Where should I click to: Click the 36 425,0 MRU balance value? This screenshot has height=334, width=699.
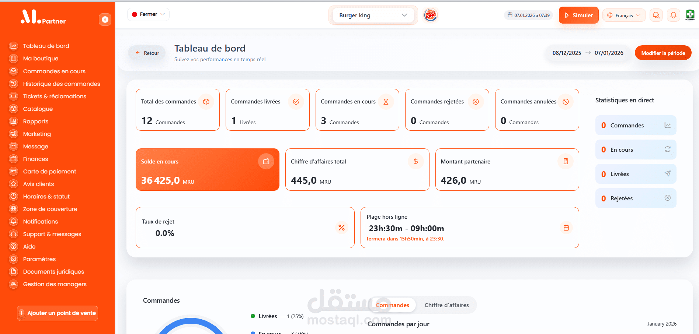click(x=168, y=180)
